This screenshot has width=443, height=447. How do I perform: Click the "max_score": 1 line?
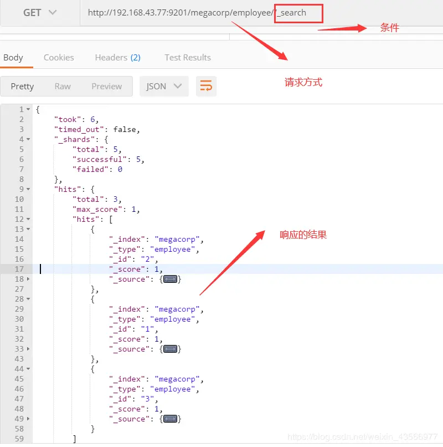[106, 209]
